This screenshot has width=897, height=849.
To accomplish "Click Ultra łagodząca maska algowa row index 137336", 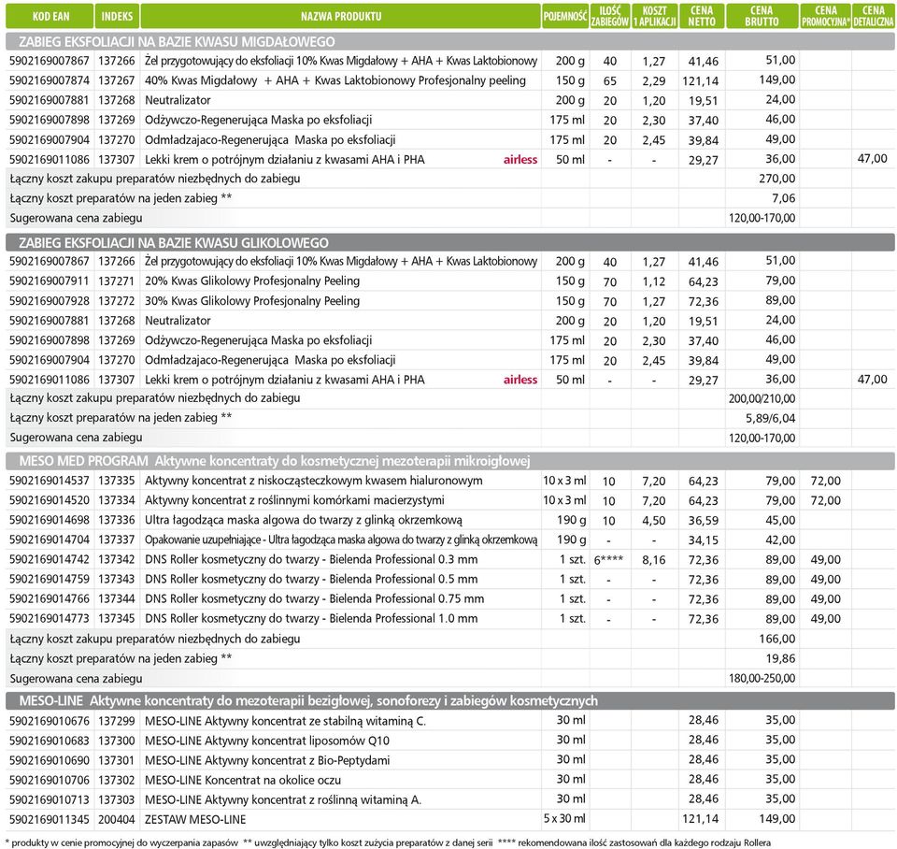I will [x=117, y=520].
